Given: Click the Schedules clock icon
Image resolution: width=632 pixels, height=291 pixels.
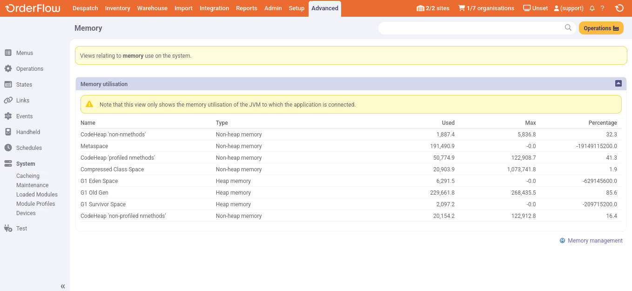Looking at the screenshot, I should coord(8,148).
